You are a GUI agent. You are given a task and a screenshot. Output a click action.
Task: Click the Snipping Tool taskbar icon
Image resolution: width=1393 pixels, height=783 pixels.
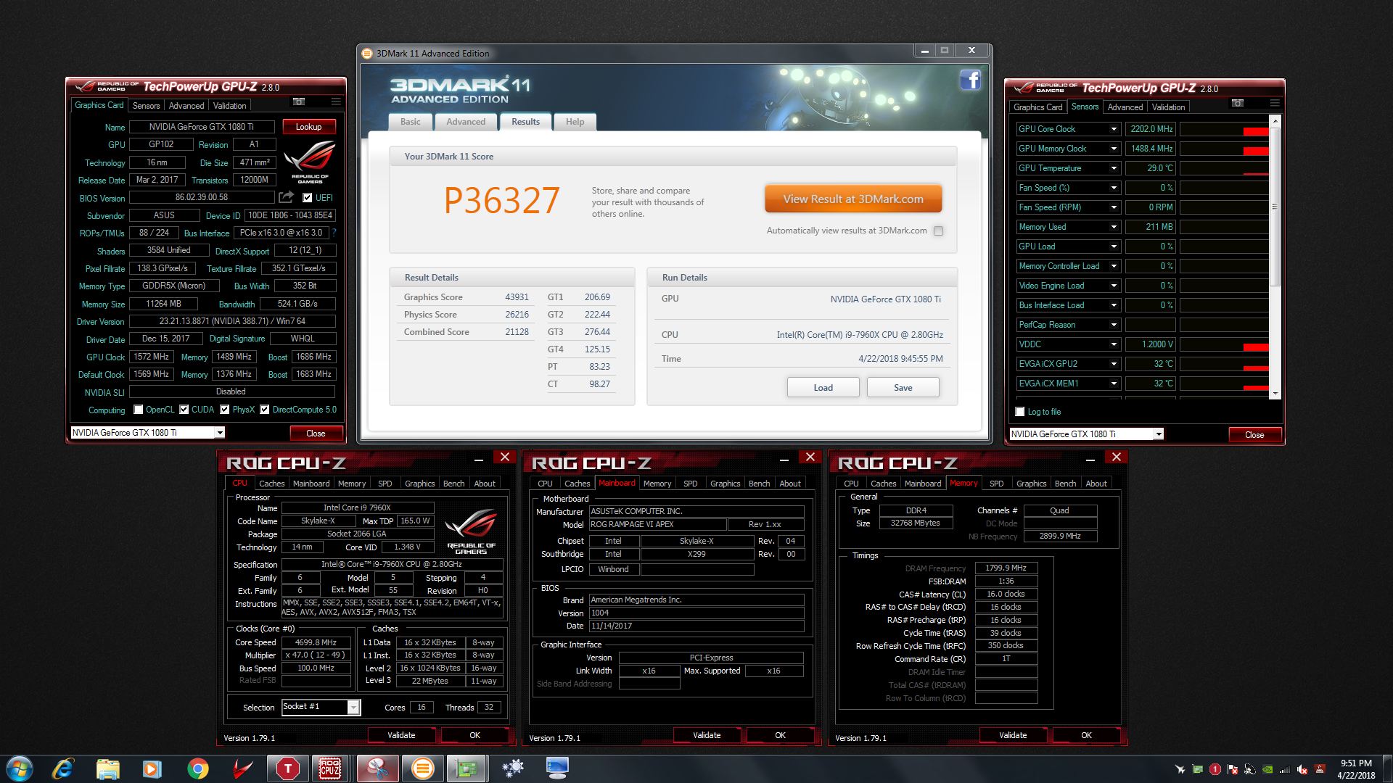pyautogui.click(x=377, y=768)
